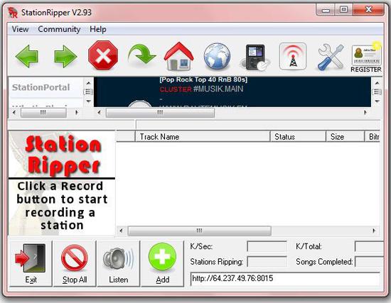Go back with the green left arrow

click(27, 56)
